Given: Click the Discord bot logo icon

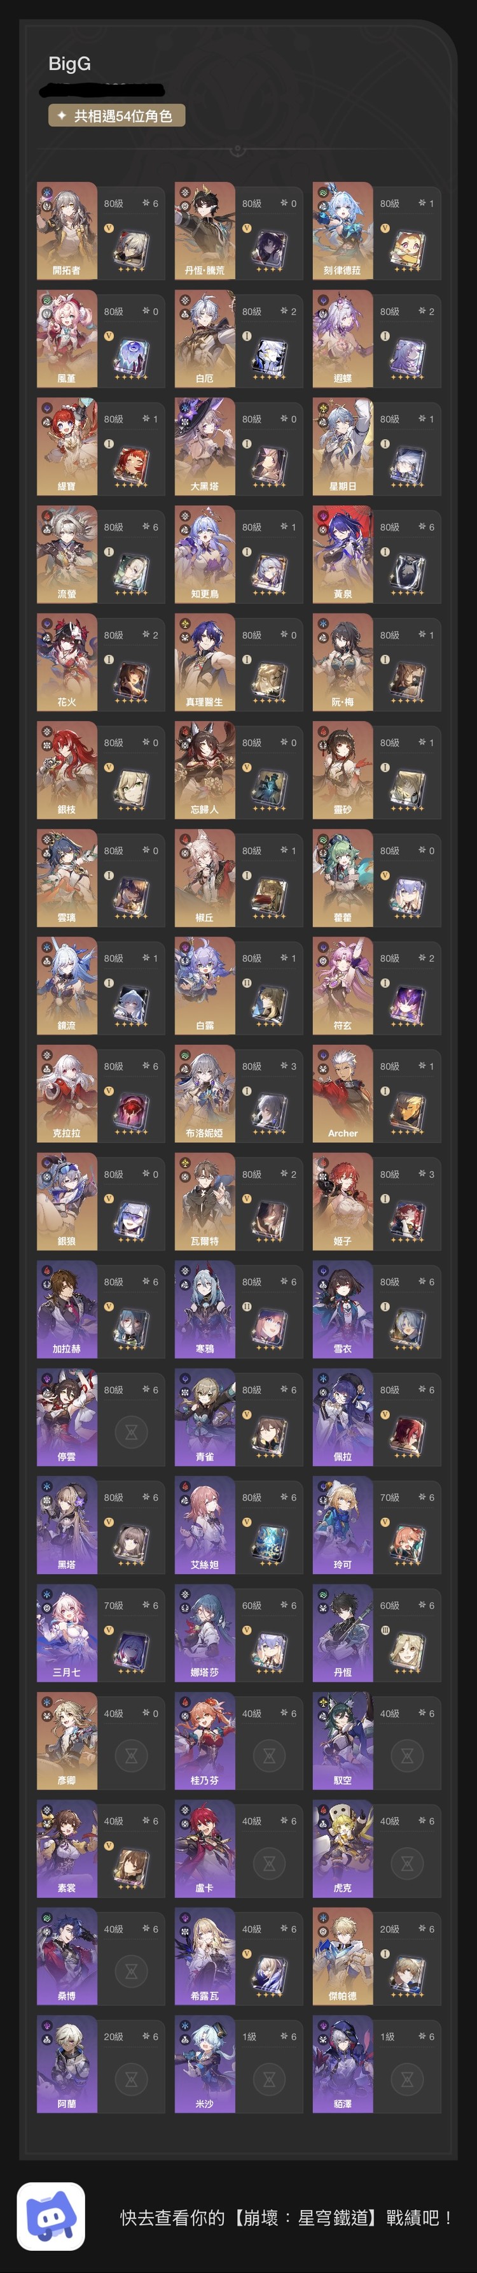Looking at the screenshot, I should pyautogui.click(x=50, y=2216).
